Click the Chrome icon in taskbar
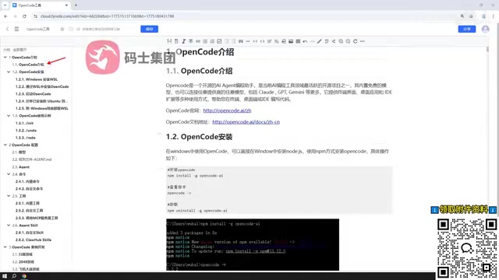Viewport: 499px width, 280px height. tap(24, 276)
